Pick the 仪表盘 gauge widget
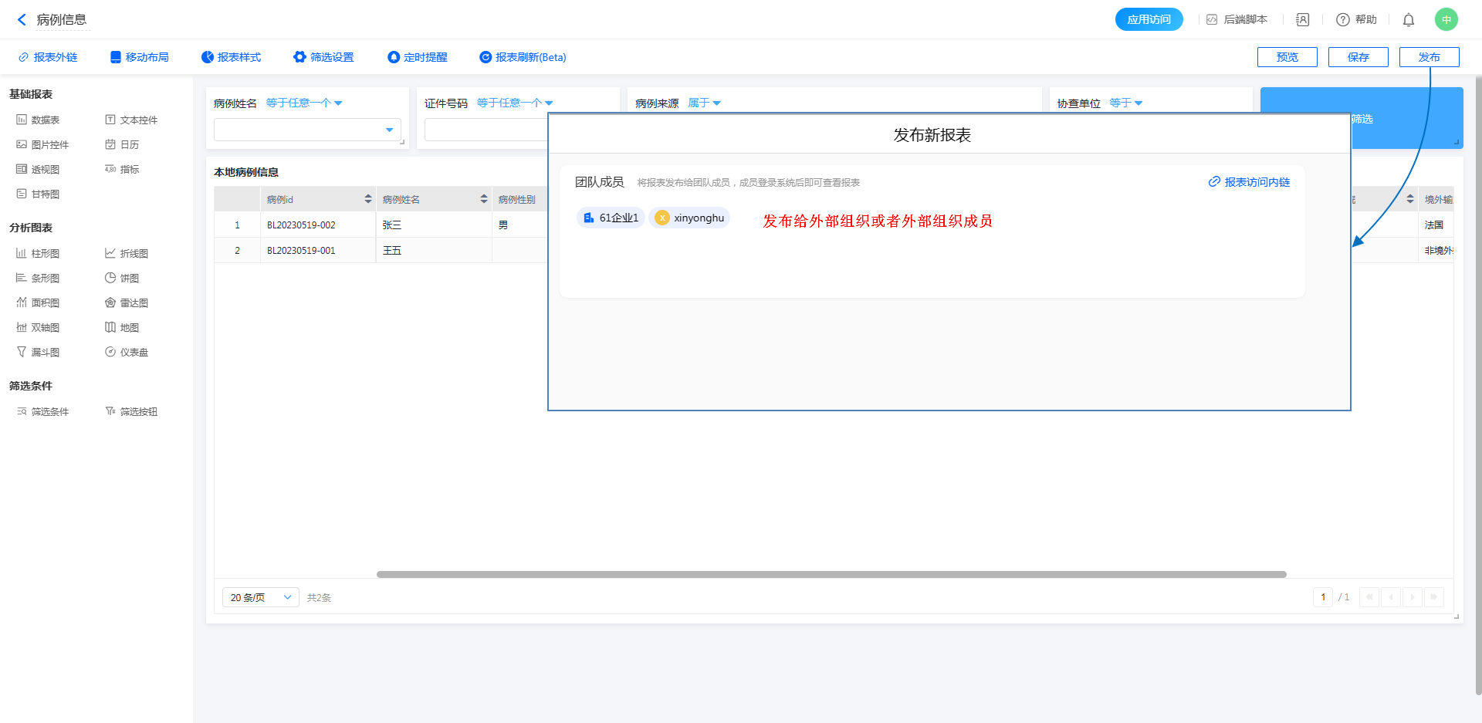This screenshot has height=723, width=1482. pyautogui.click(x=127, y=352)
